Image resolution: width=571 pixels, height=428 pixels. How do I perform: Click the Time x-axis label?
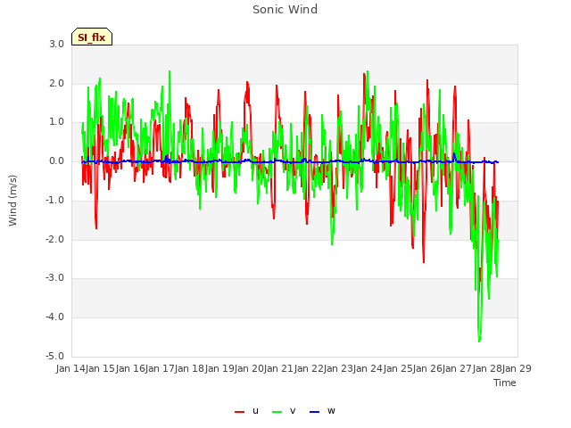click(x=505, y=383)
